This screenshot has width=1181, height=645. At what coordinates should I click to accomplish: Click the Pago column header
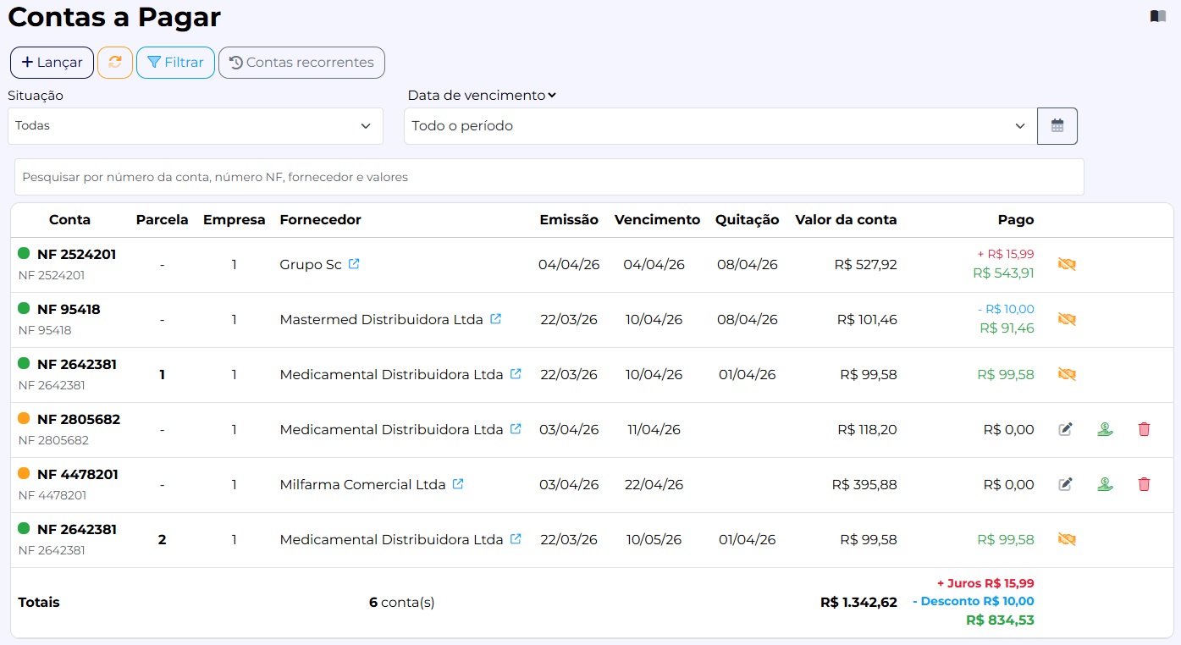click(1016, 220)
